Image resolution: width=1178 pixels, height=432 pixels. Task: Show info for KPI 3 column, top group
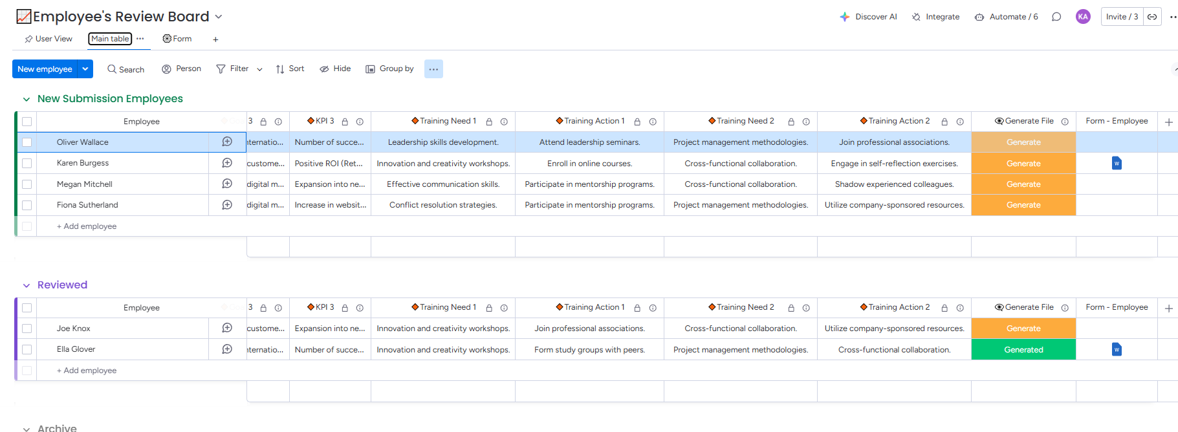click(360, 122)
